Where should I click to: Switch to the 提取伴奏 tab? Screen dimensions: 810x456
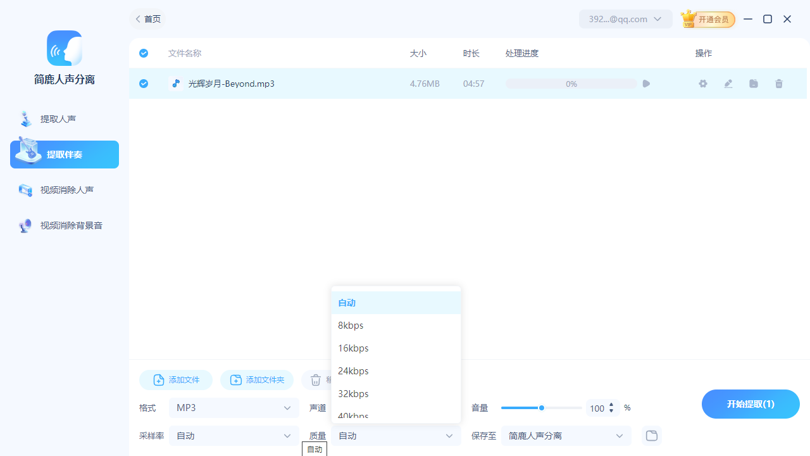[64, 154]
